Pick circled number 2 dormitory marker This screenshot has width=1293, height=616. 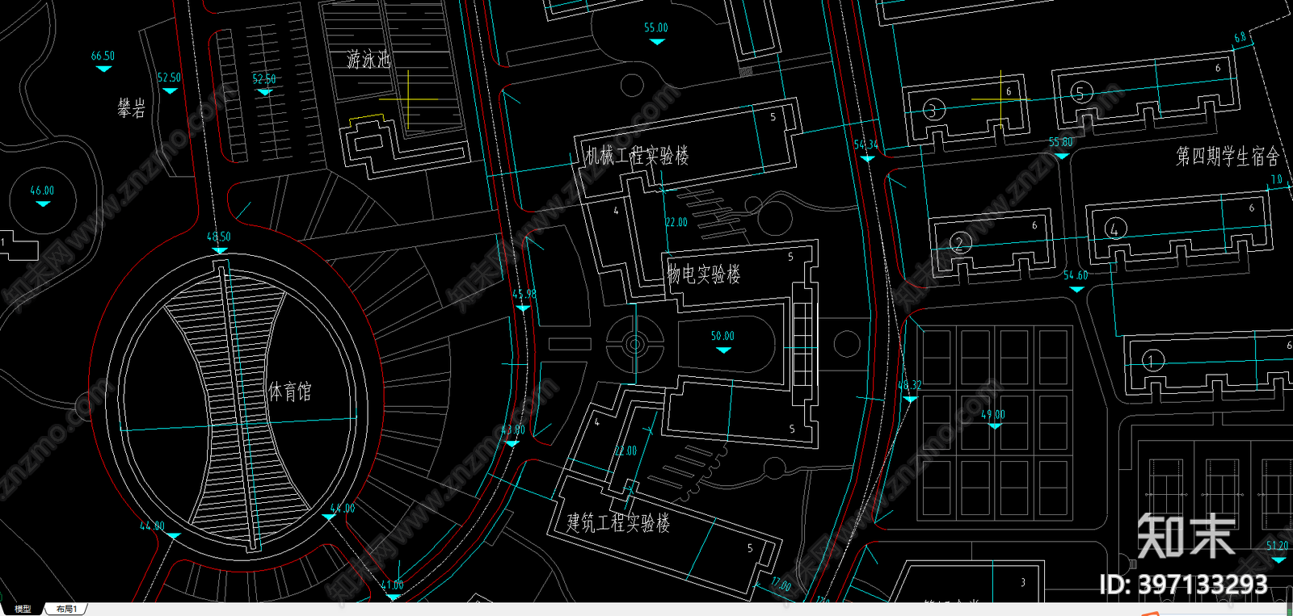click(x=959, y=242)
